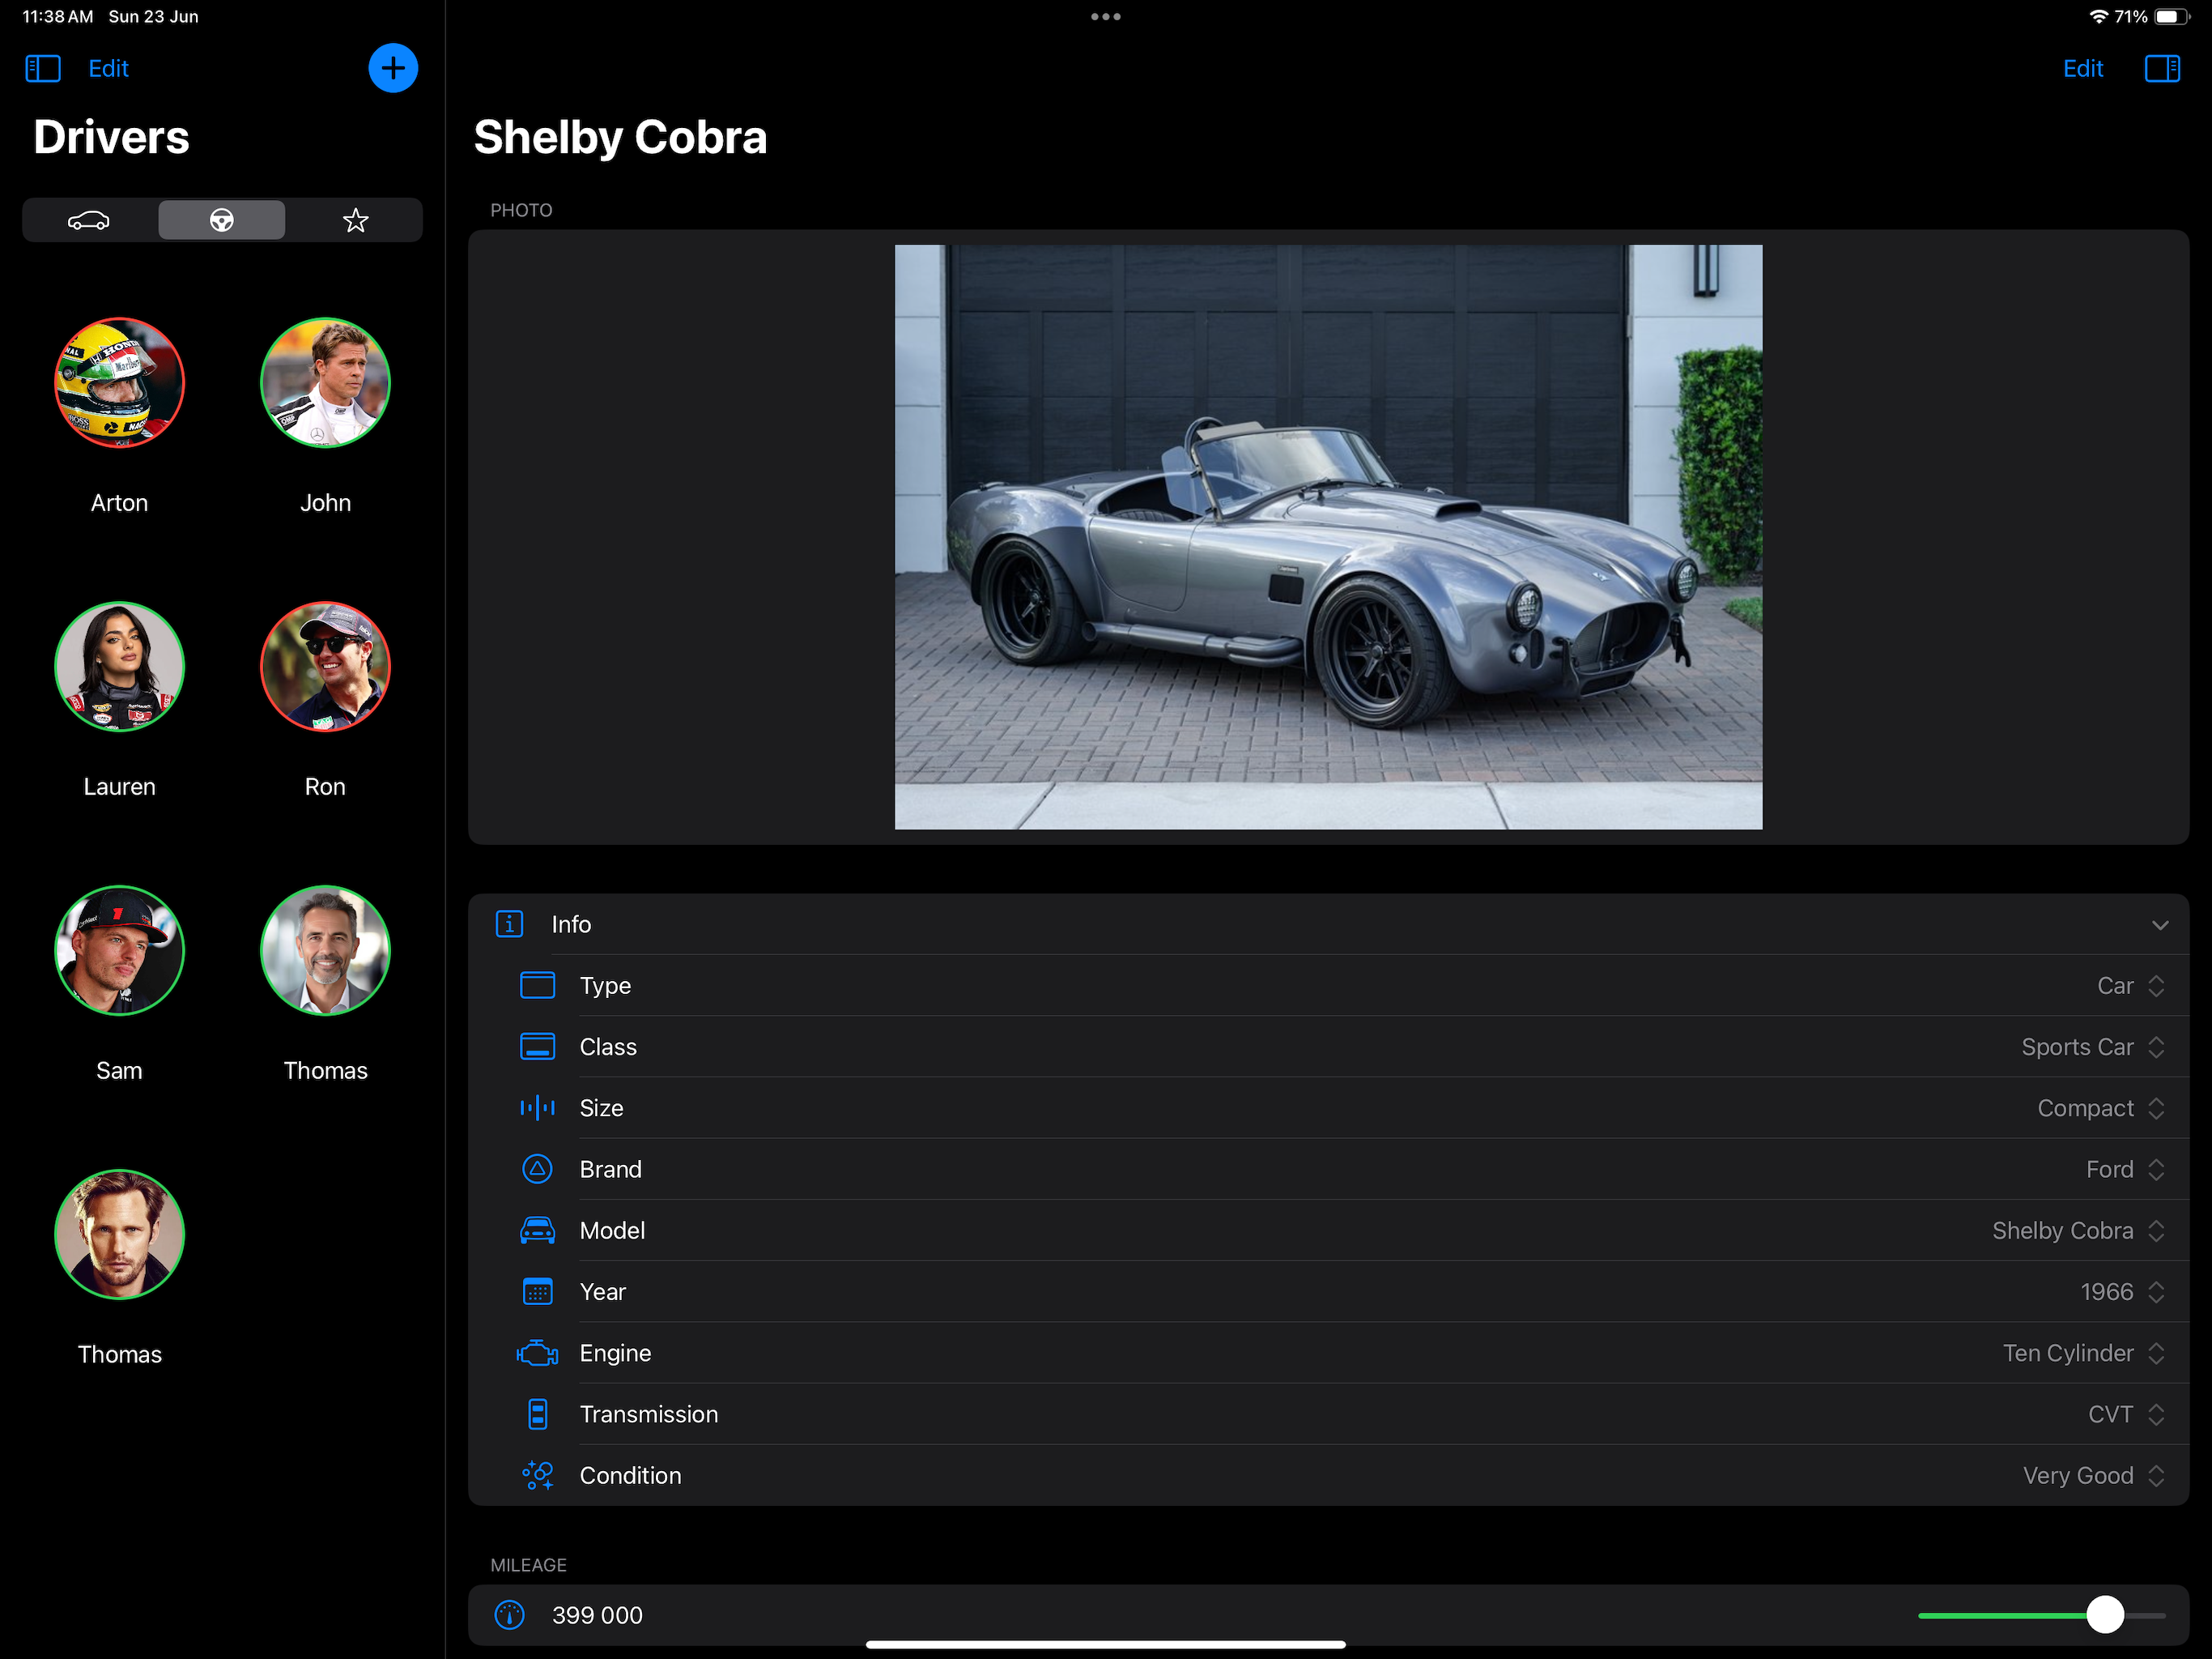Viewport: 2212px width, 1659px height.
Task: Open the Engine picker showing Ten Cylinder
Action: 2084,1353
